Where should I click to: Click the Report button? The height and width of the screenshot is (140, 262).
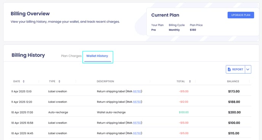tap(235, 69)
